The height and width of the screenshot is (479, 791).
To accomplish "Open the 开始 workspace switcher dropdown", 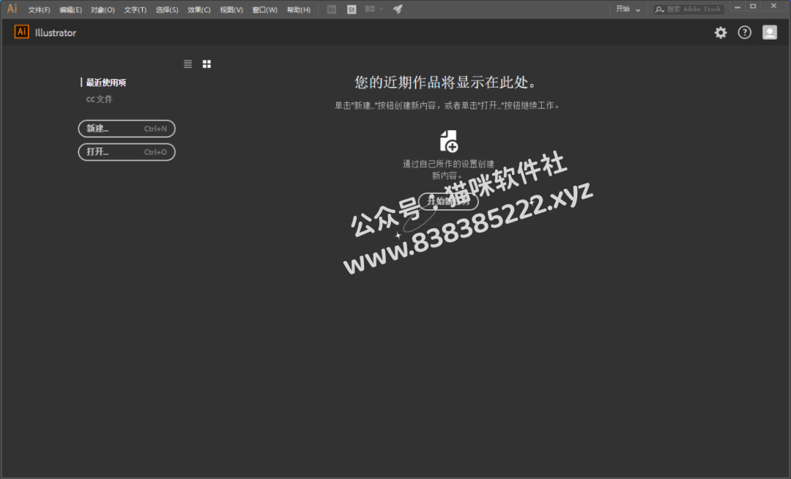I will click(x=628, y=9).
